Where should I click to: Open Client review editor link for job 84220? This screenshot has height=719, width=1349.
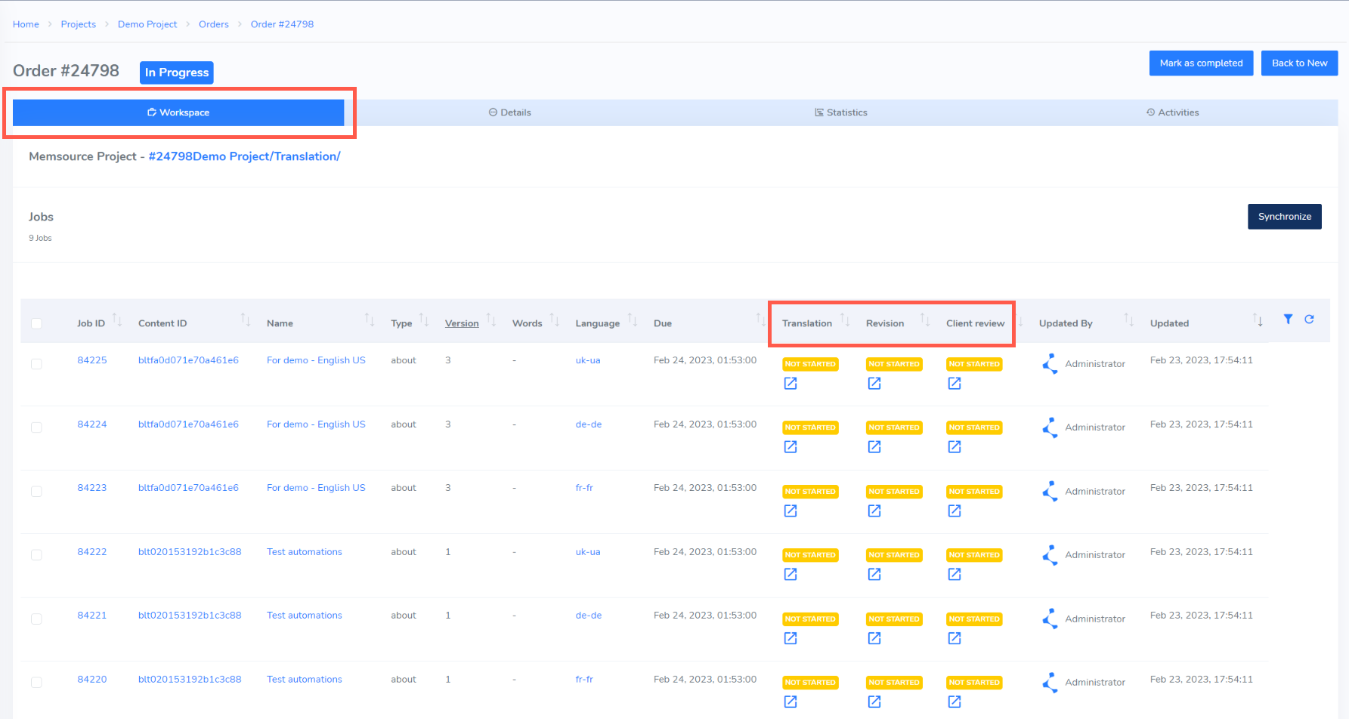pos(955,702)
